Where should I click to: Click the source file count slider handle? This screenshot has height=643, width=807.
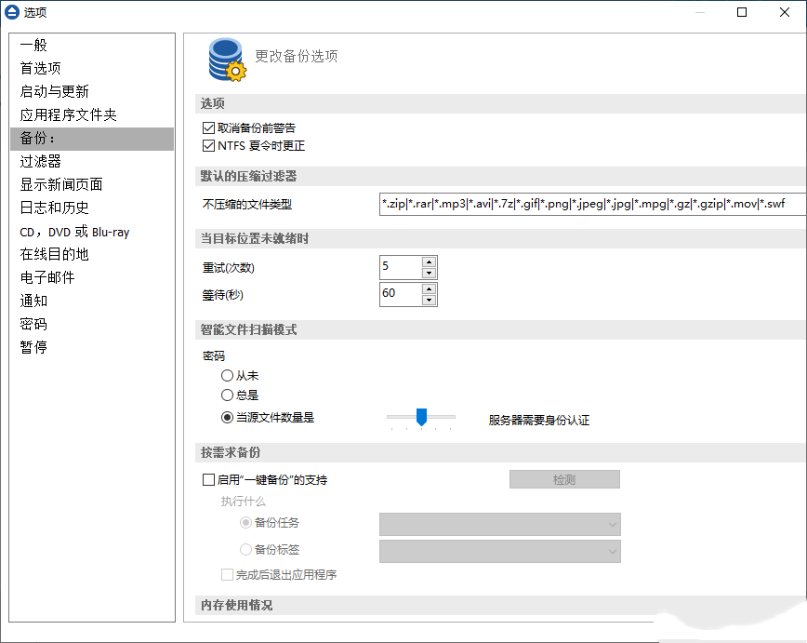(x=421, y=419)
